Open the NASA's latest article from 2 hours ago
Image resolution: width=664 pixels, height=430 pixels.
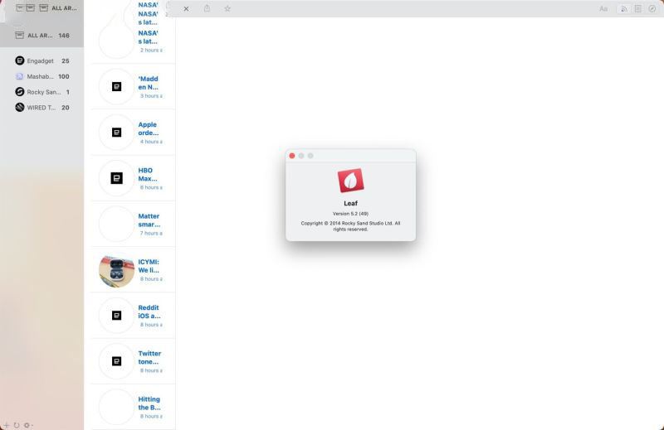tap(133, 41)
